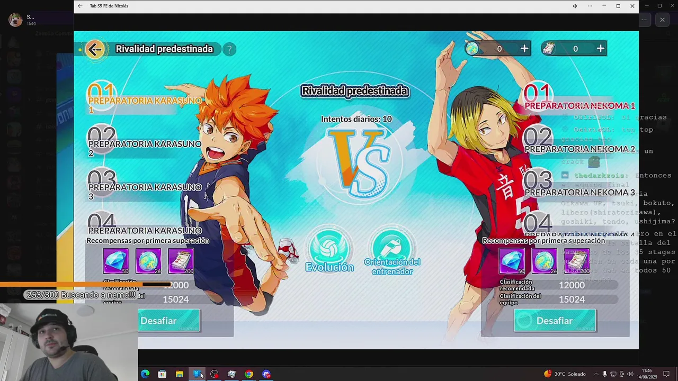678x381 pixels.
Task: Click Desafiar on the Nekoma side
Action: coord(555,321)
